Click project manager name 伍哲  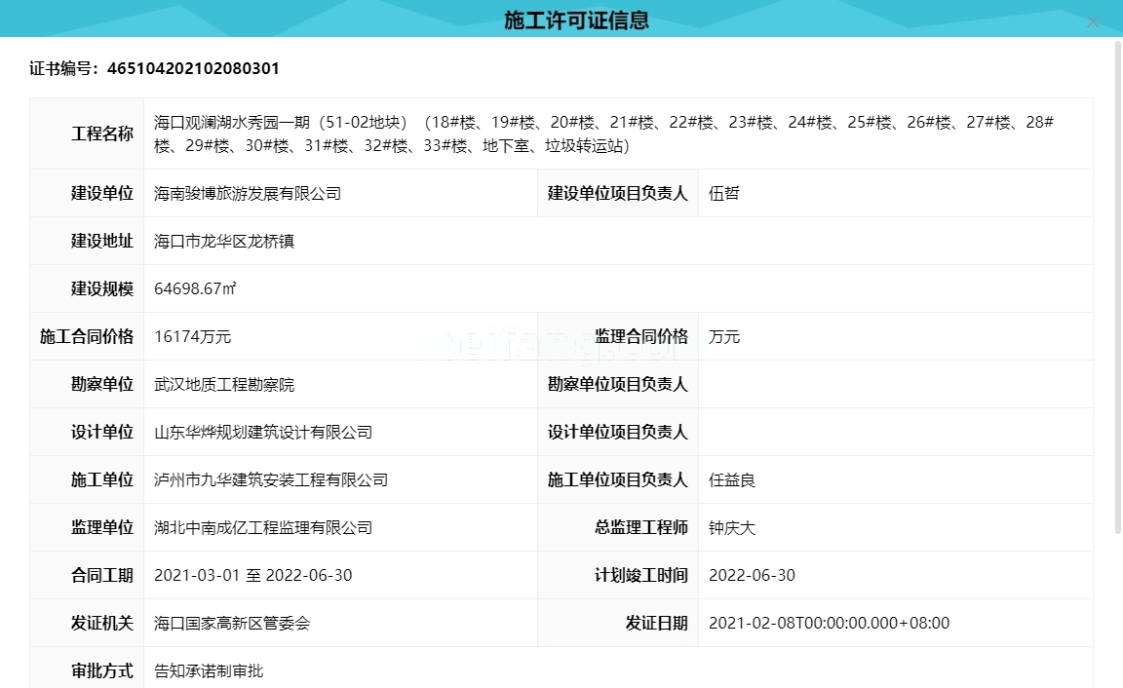pyautogui.click(x=723, y=193)
